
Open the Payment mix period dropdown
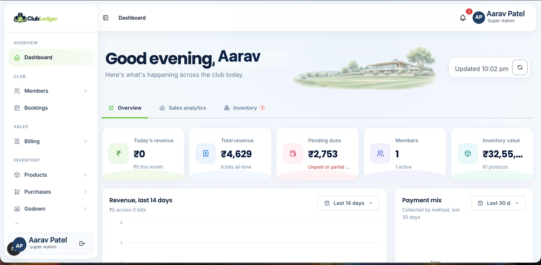pyautogui.click(x=498, y=203)
